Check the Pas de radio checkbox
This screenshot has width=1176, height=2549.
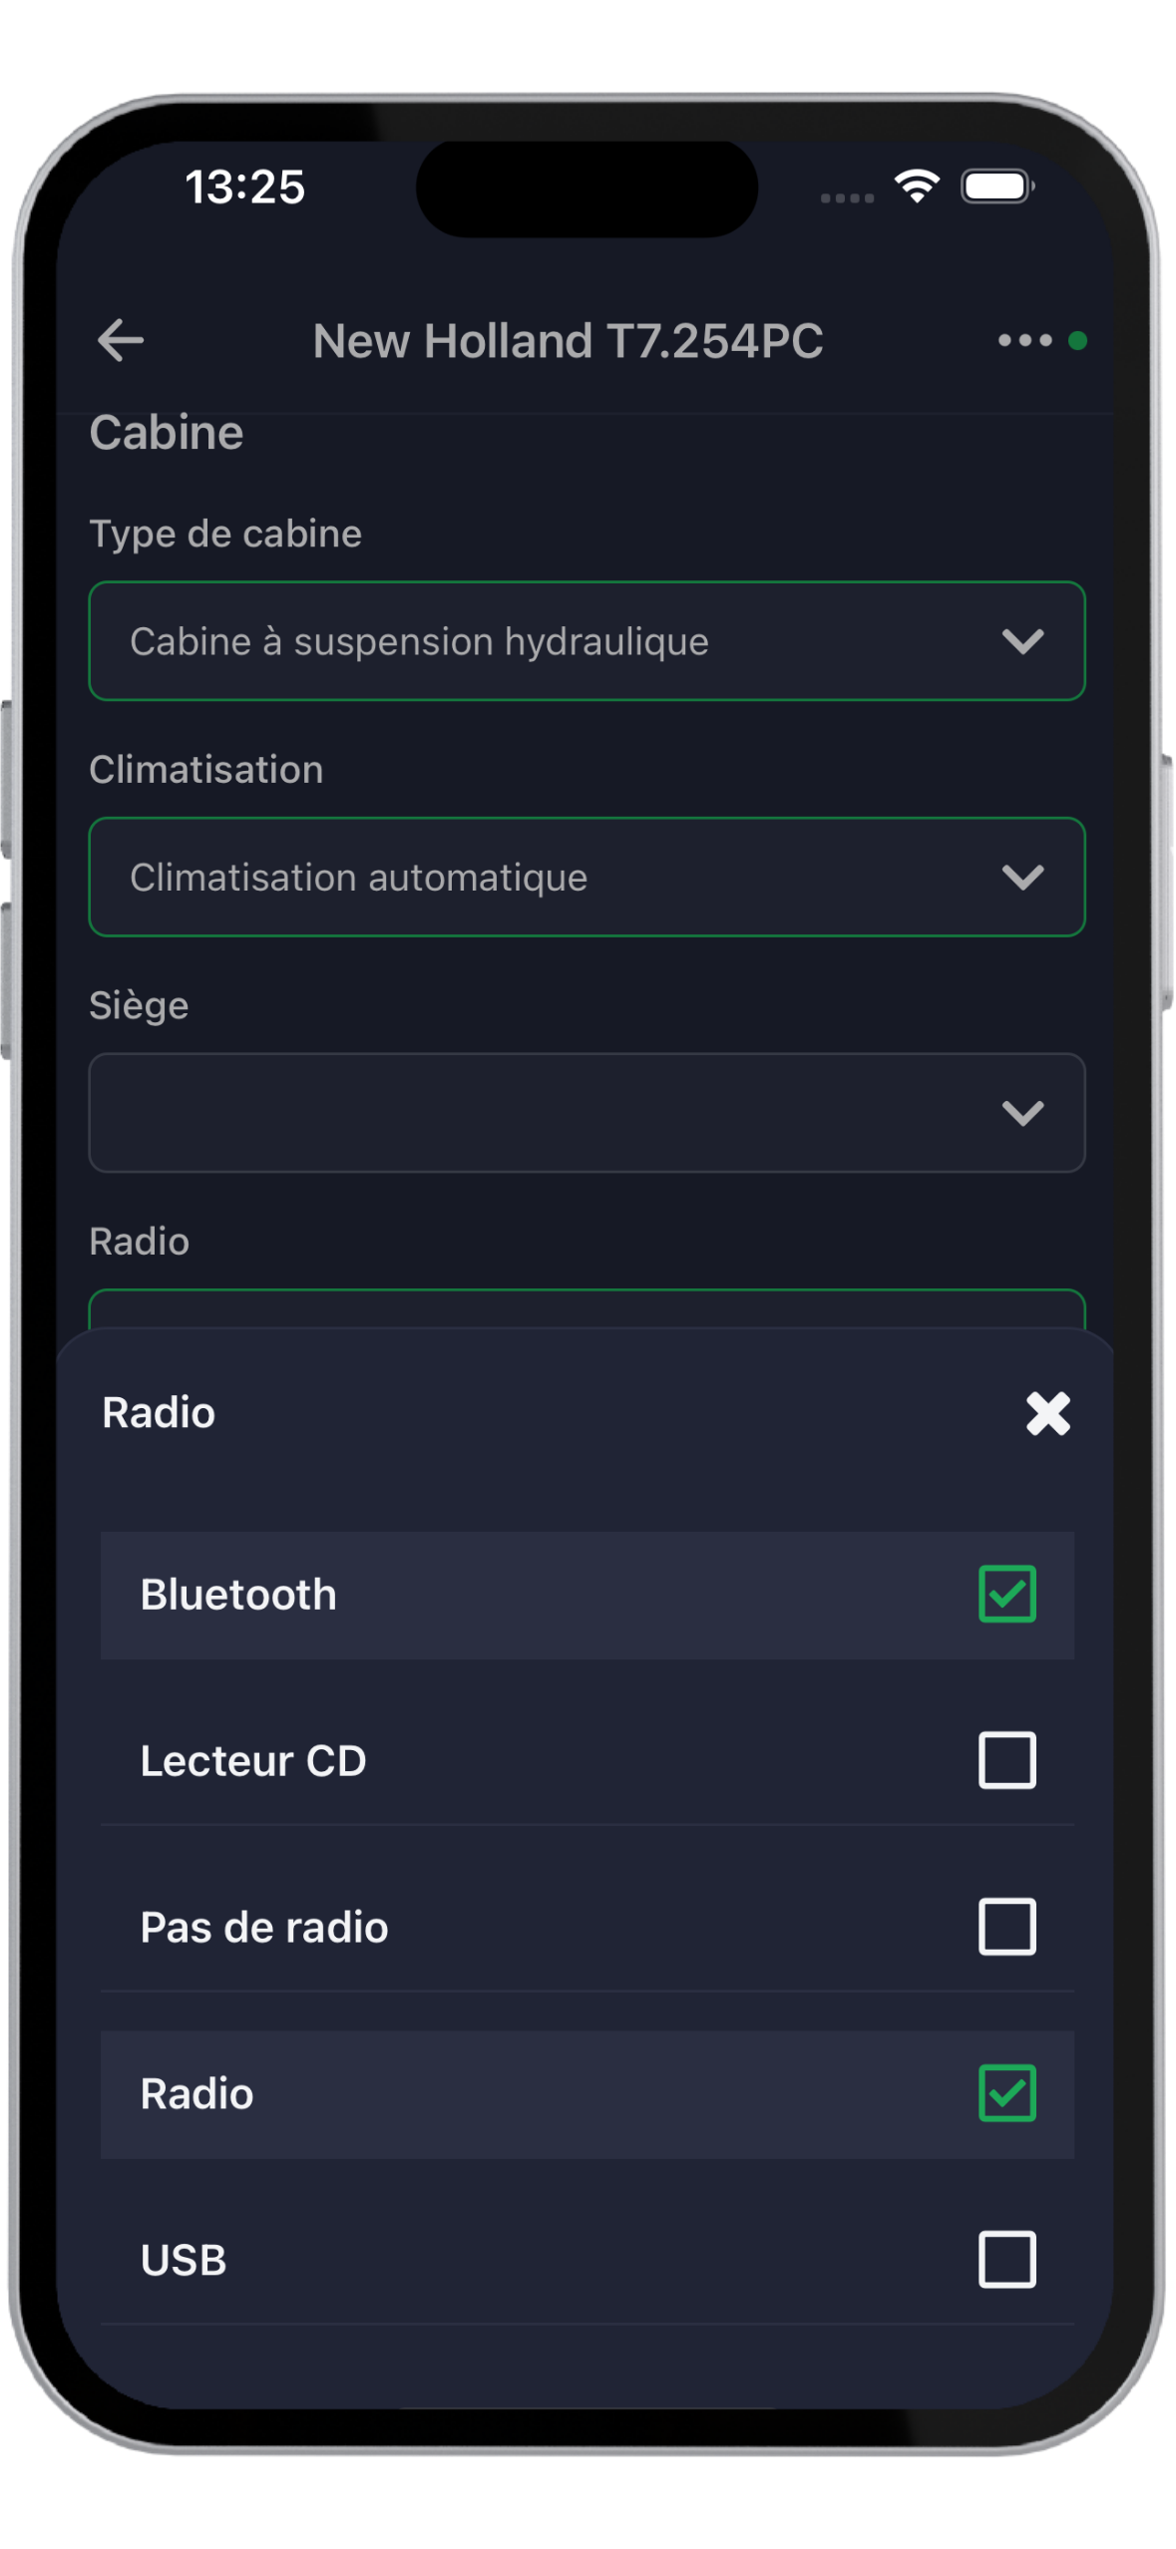pyautogui.click(x=1006, y=1926)
